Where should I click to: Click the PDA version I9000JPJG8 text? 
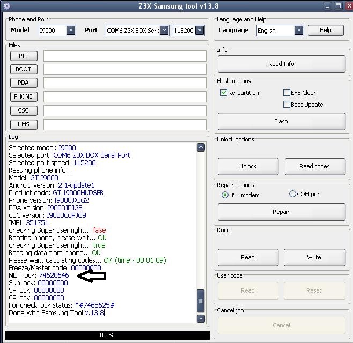tap(65, 207)
